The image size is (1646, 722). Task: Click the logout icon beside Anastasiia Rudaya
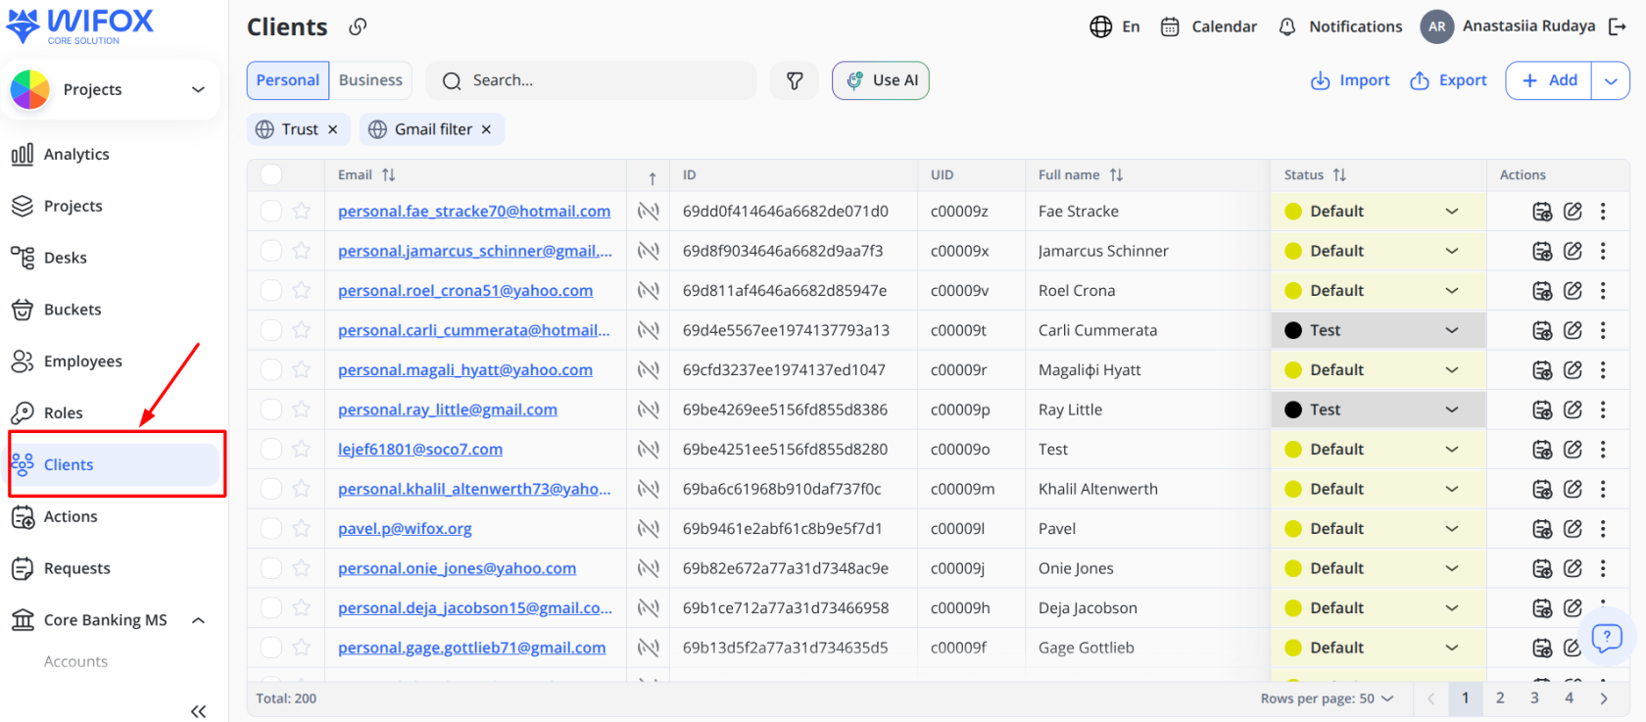[x=1618, y=26]
